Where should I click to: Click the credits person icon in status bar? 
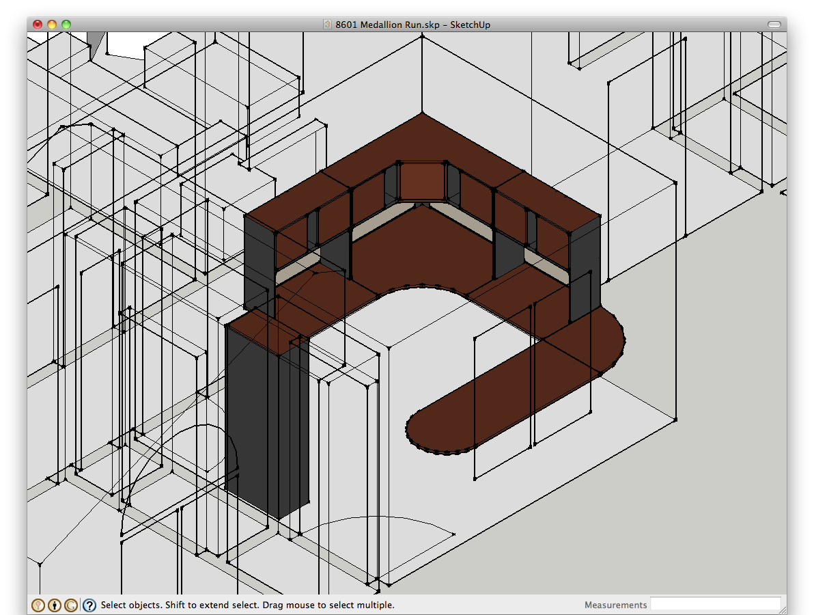tap(55, 605)
